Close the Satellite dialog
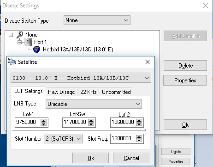The height and width of the screenshot is (167, 213). coord(148,62)
